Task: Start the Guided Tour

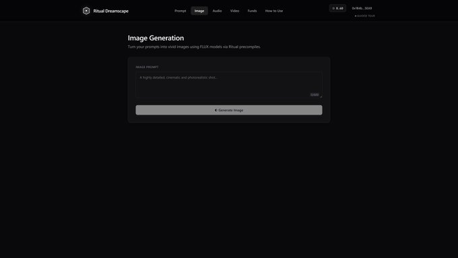Action: click(364, 16)
